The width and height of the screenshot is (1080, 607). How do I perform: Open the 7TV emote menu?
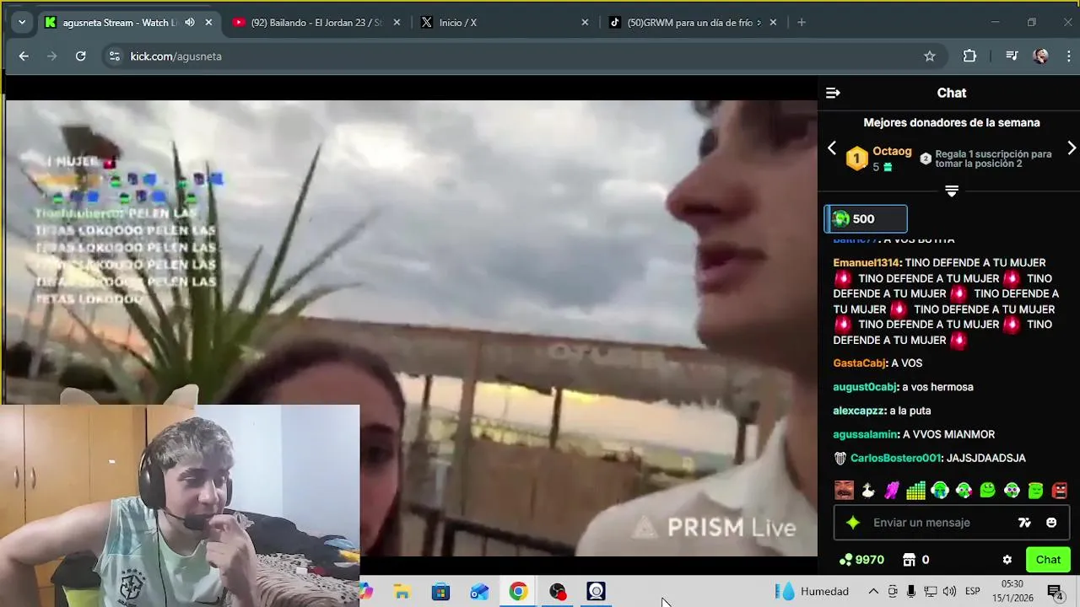pos(1024,523)
